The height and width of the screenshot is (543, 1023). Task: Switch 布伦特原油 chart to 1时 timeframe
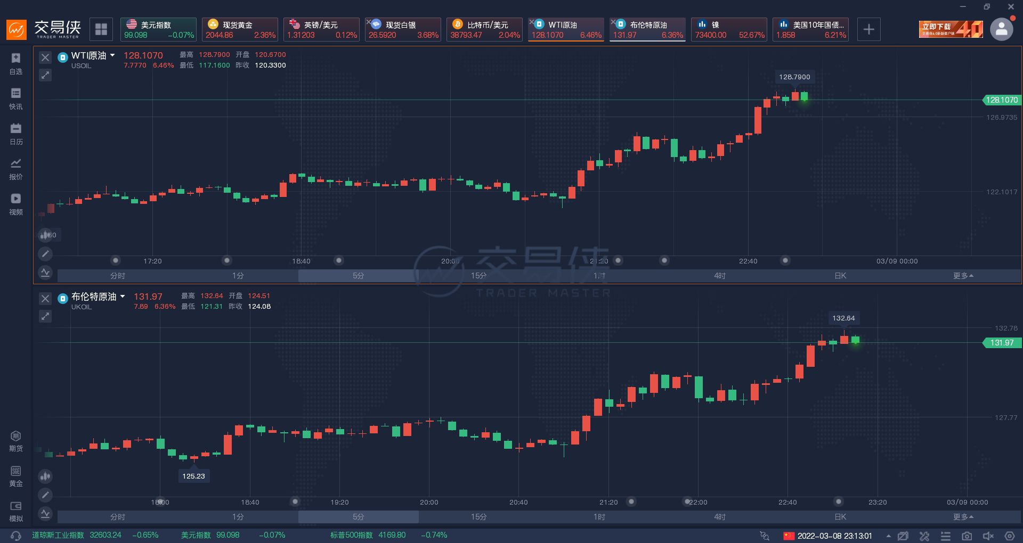599,517
